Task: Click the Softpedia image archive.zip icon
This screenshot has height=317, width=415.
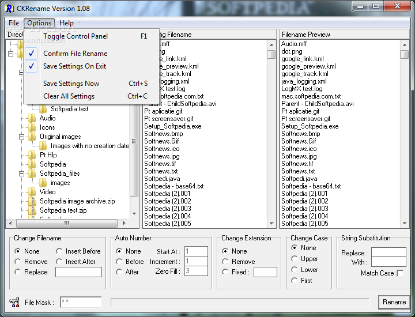Action: (x=32, y=201)
